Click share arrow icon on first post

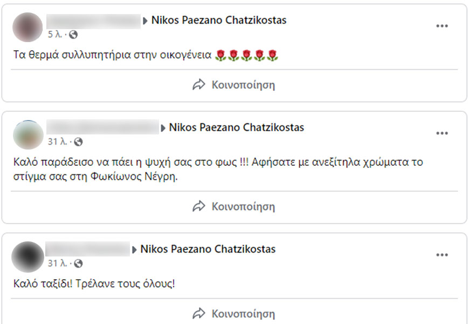coord(199,85)
